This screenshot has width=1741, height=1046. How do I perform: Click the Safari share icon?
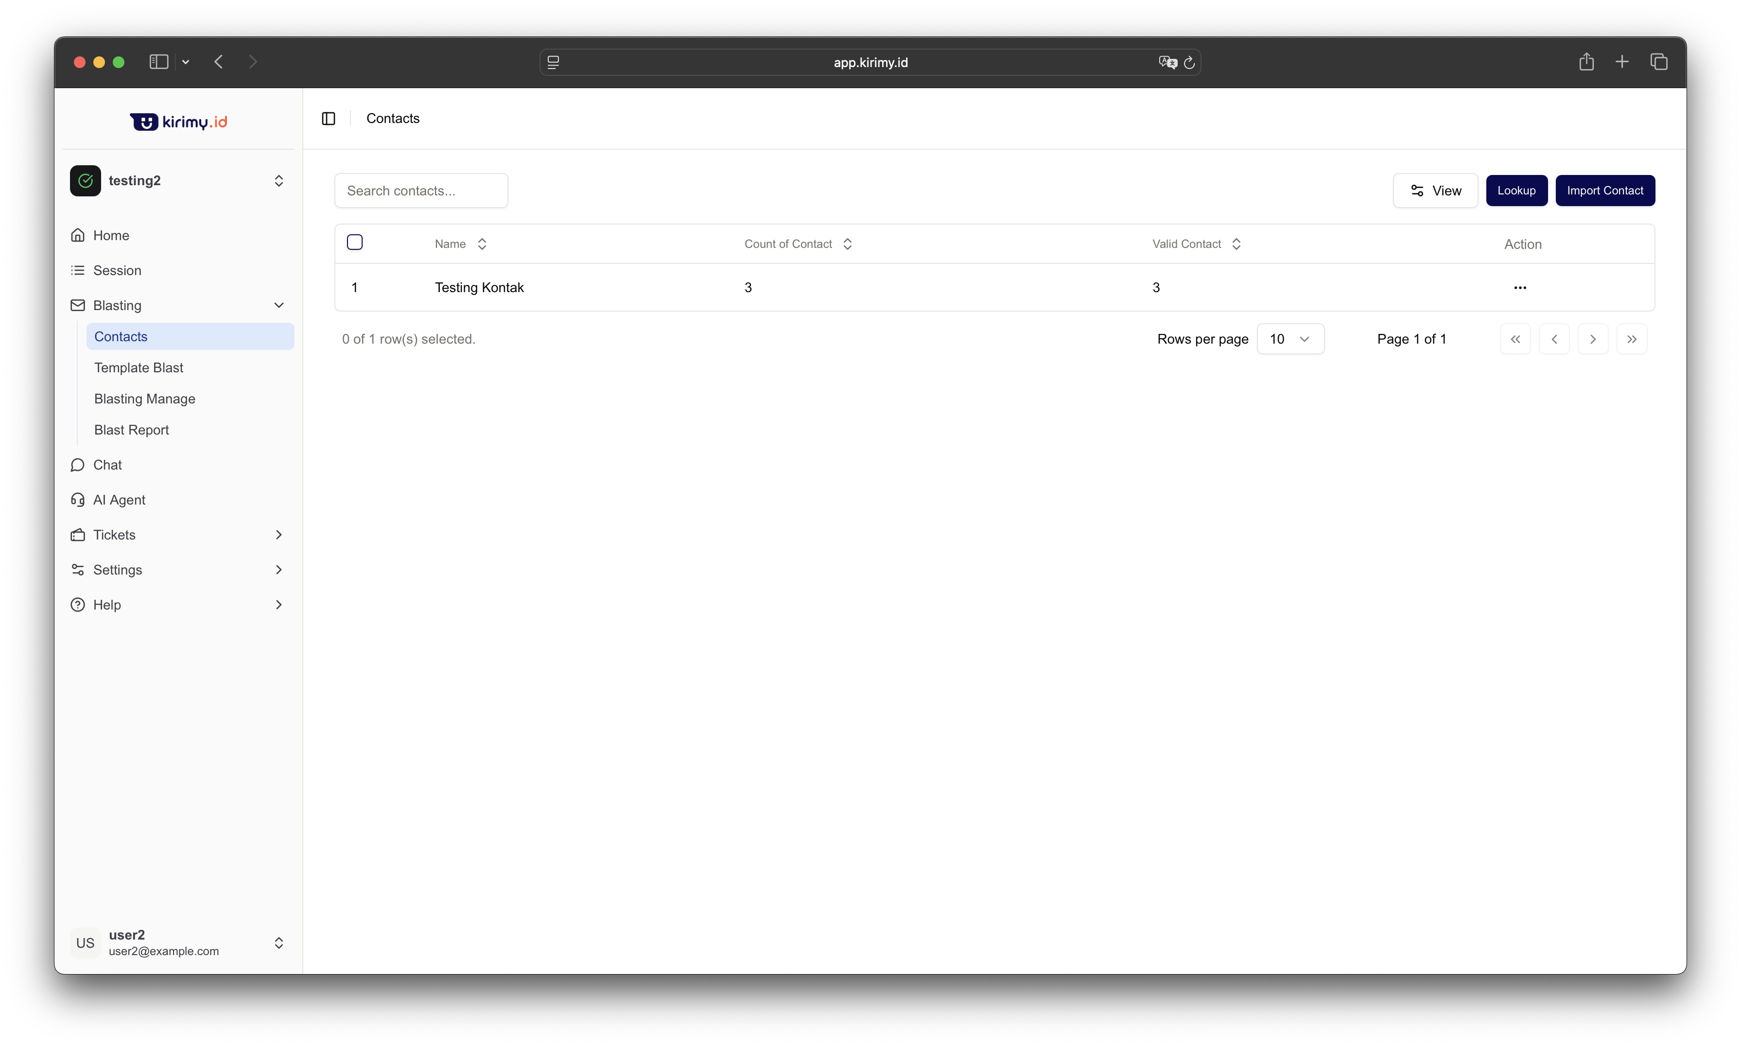click(1586, 62)
